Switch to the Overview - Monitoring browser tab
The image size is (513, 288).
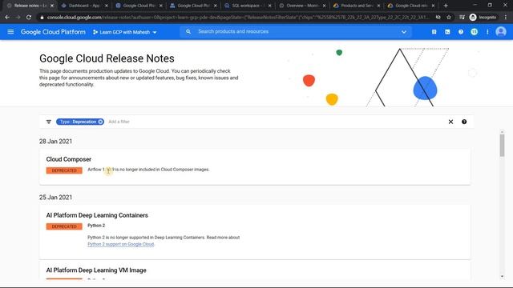coord(301,6)
